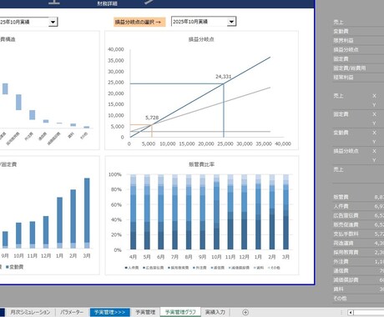384x317 pixels.
Task: Click the 変動費 legend entry under the bar chart
Action: coord(15,267)
